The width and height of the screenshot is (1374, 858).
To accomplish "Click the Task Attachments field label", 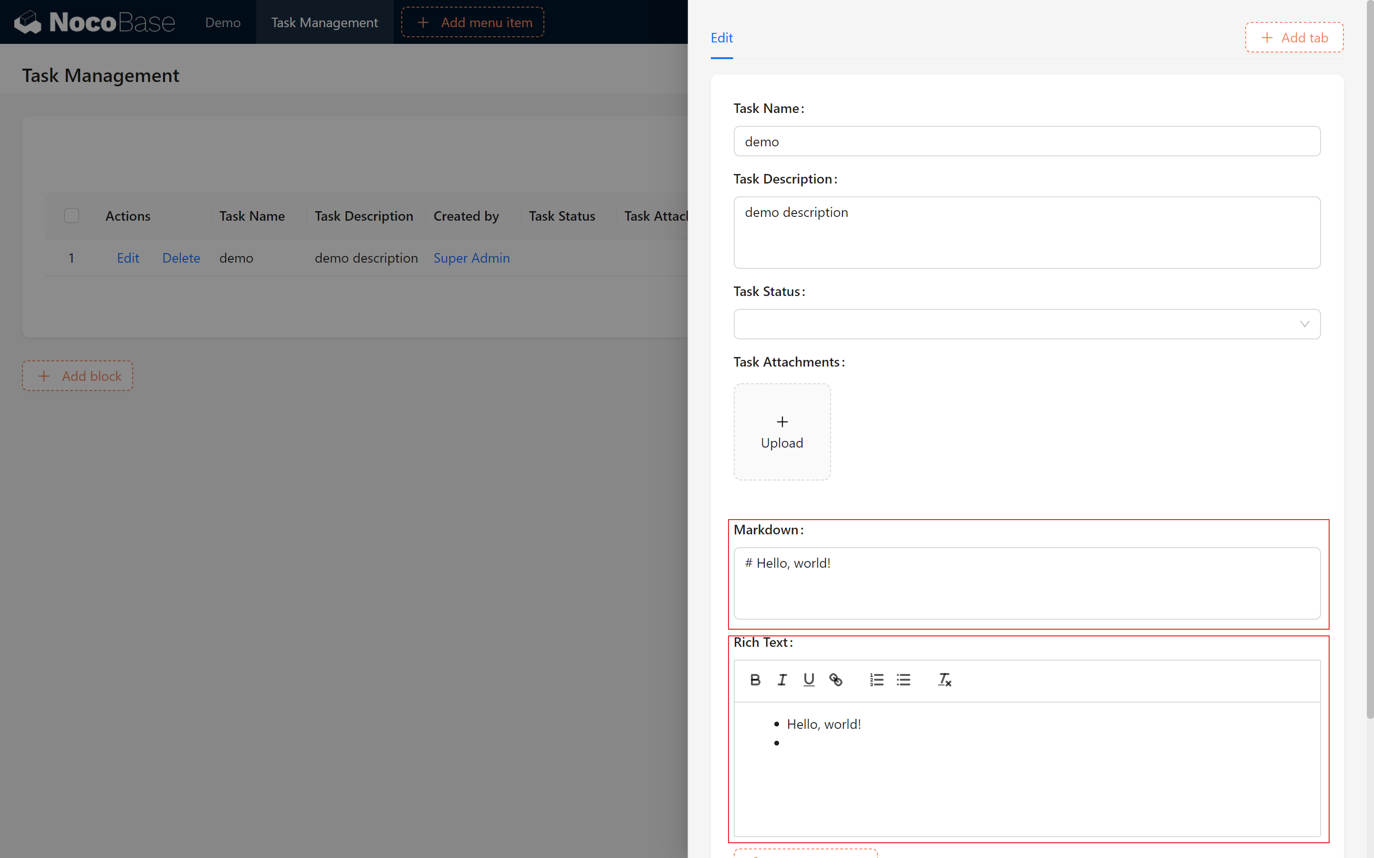I will 789,361.
